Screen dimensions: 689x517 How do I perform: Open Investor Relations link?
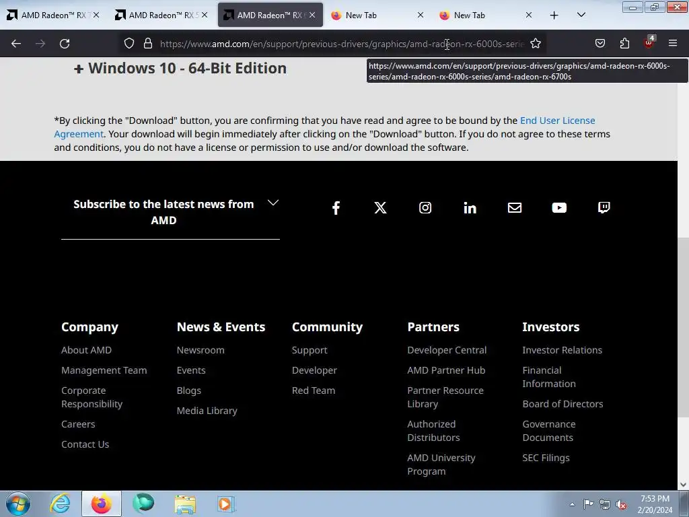pyautogui.click(x=563, y=350)
